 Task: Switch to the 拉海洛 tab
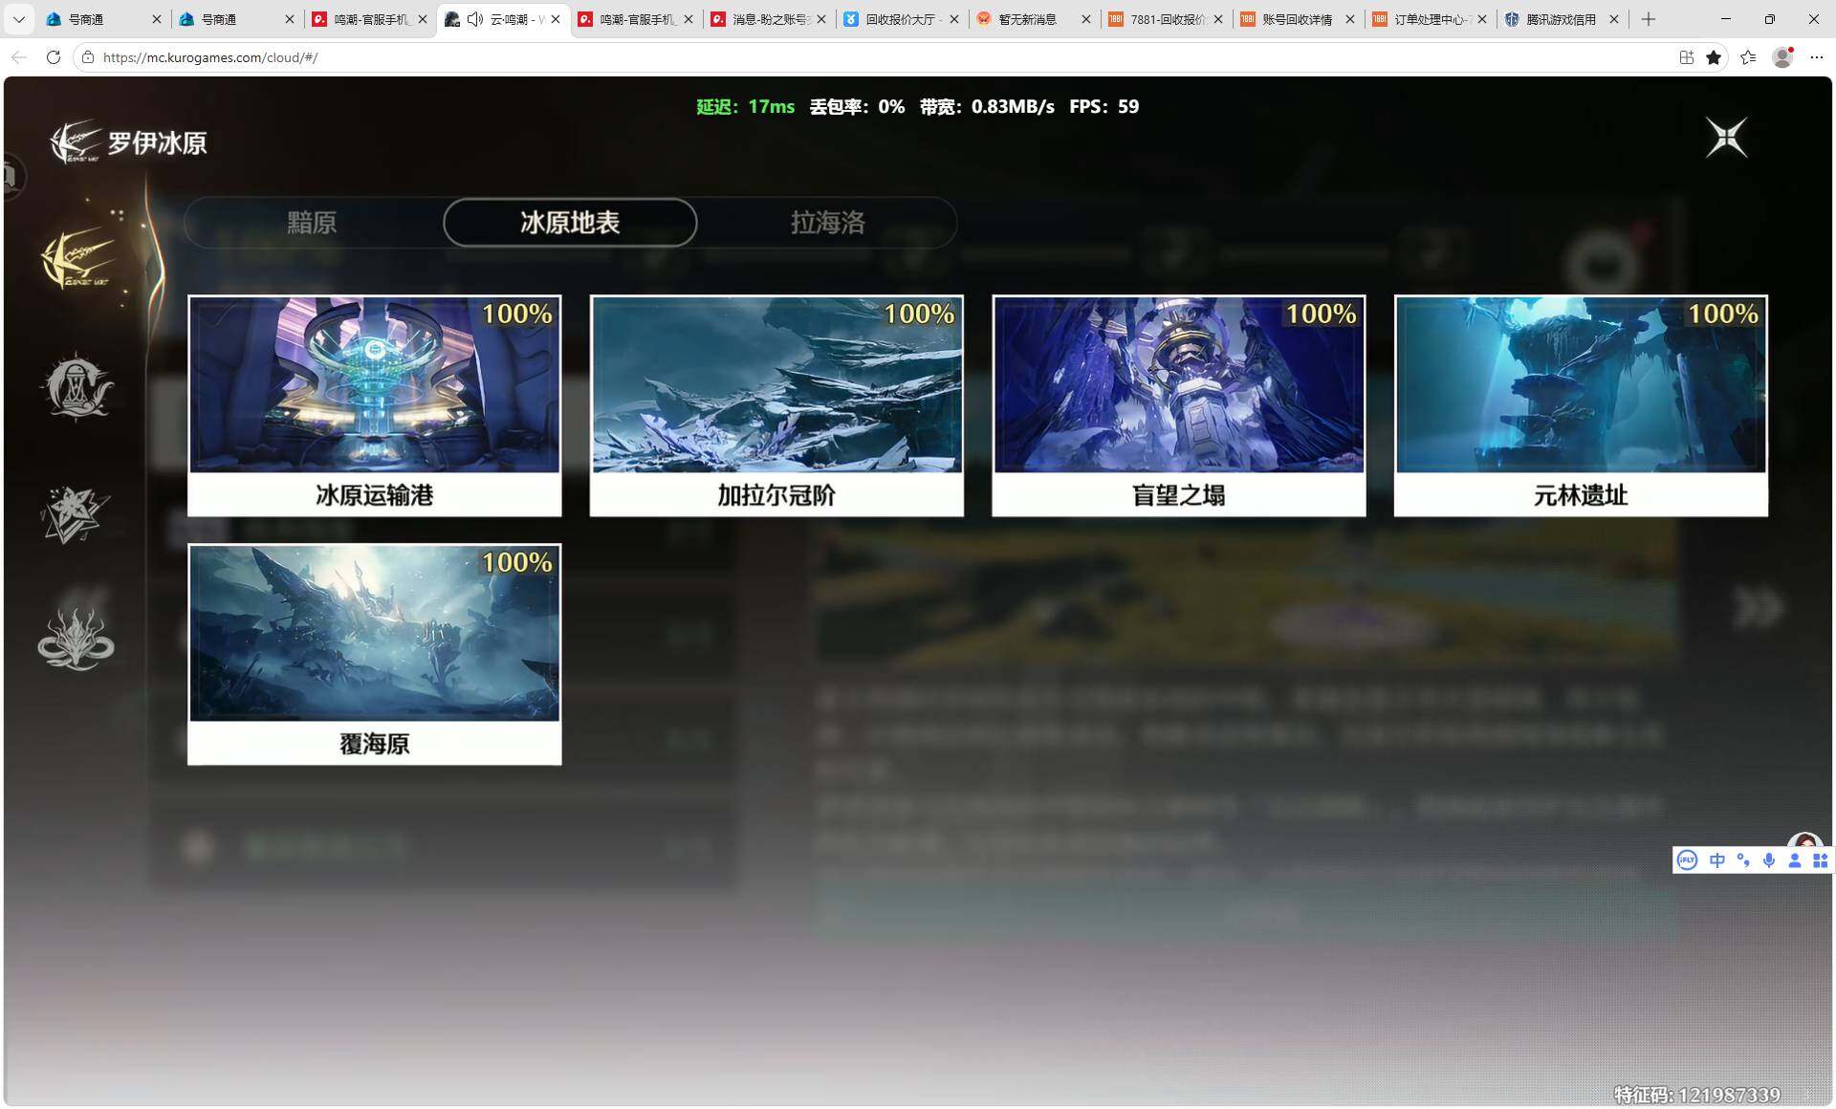[828, 223]
